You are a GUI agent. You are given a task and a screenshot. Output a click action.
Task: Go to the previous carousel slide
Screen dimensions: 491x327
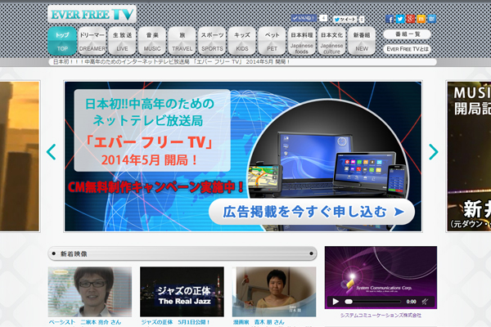click(51, 152)
